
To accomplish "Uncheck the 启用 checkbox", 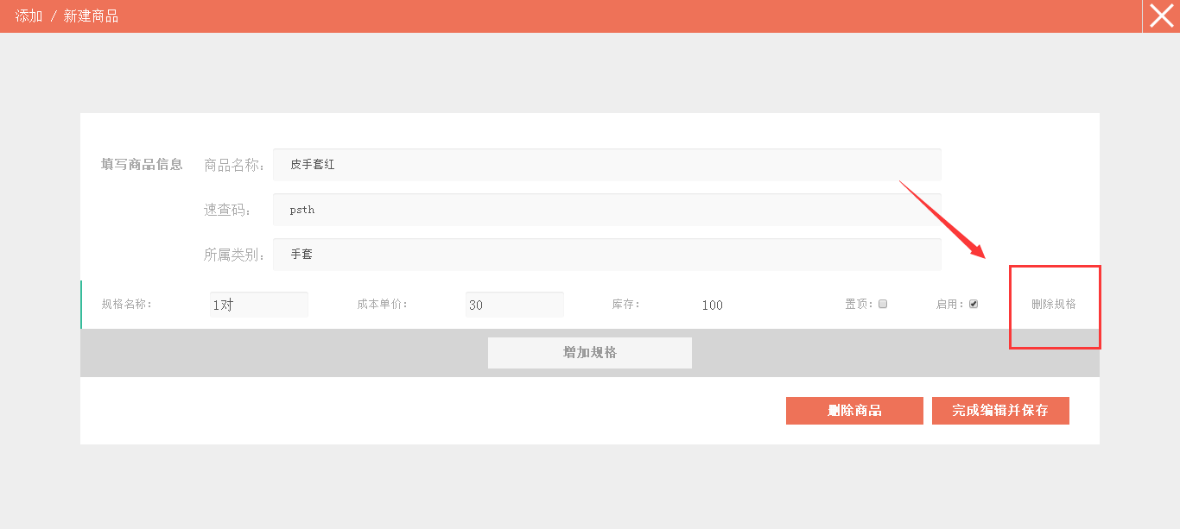I will [974, 304].
